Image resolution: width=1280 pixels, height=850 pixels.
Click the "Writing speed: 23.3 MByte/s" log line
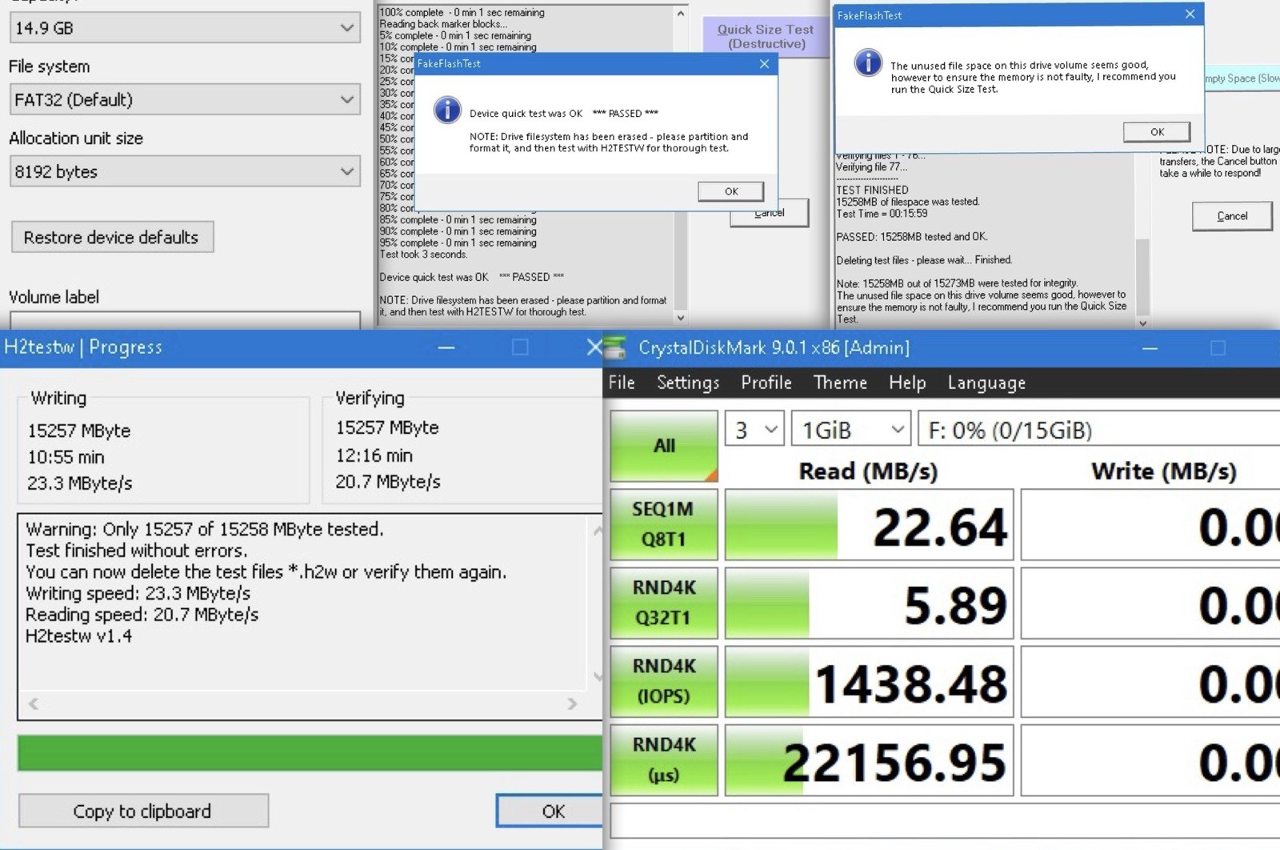[x=138, y=593]
